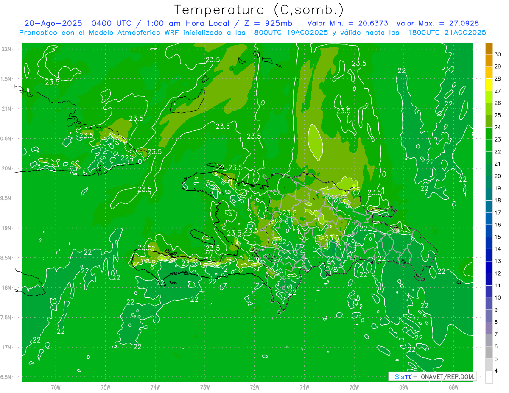509x393 pixels.
Task: Click legend label "16"
Action: (498, 225)
